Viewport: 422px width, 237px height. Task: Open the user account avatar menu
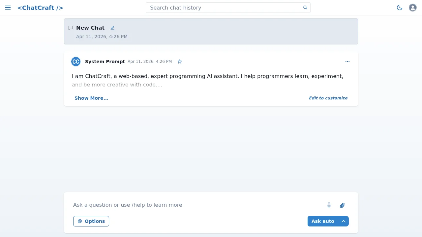412,8
